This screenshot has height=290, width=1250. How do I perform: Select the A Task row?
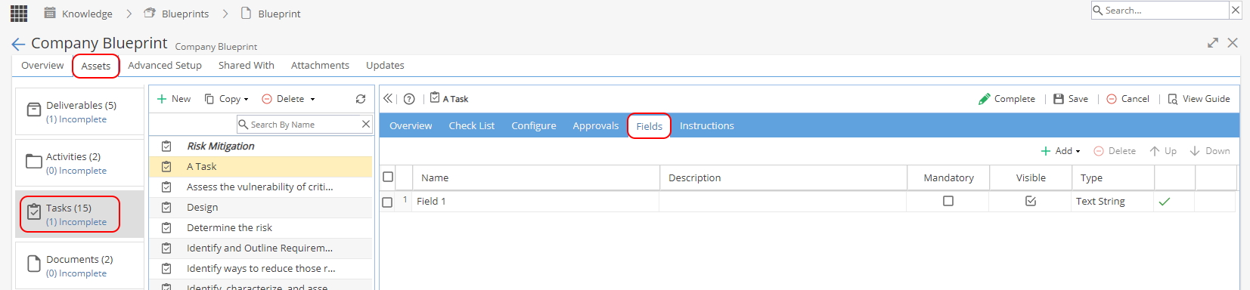tap(261, 166)
